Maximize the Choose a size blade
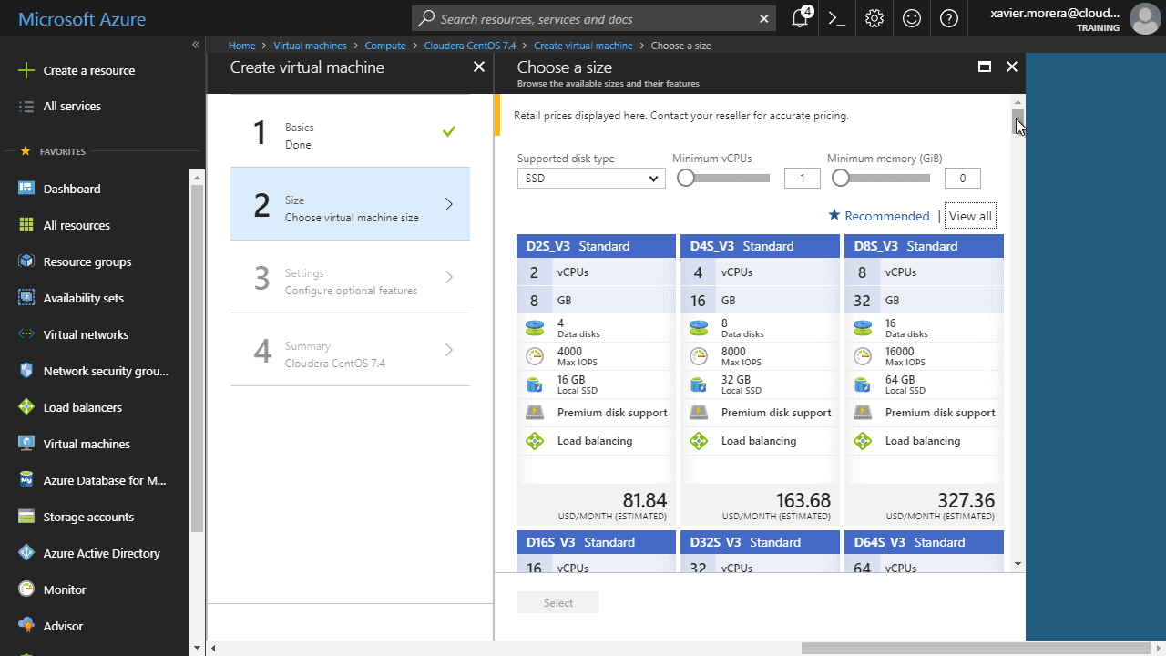Viewport: 1166px width, 656px height. coord(984,67)
